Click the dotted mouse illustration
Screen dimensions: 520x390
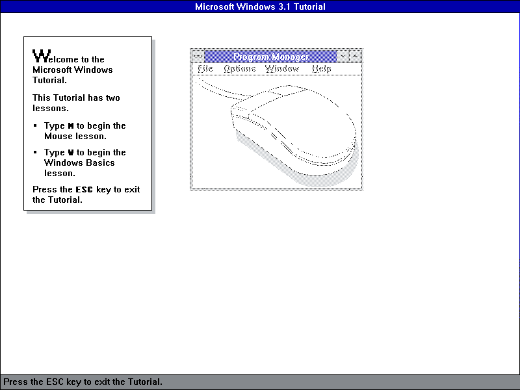278,132
